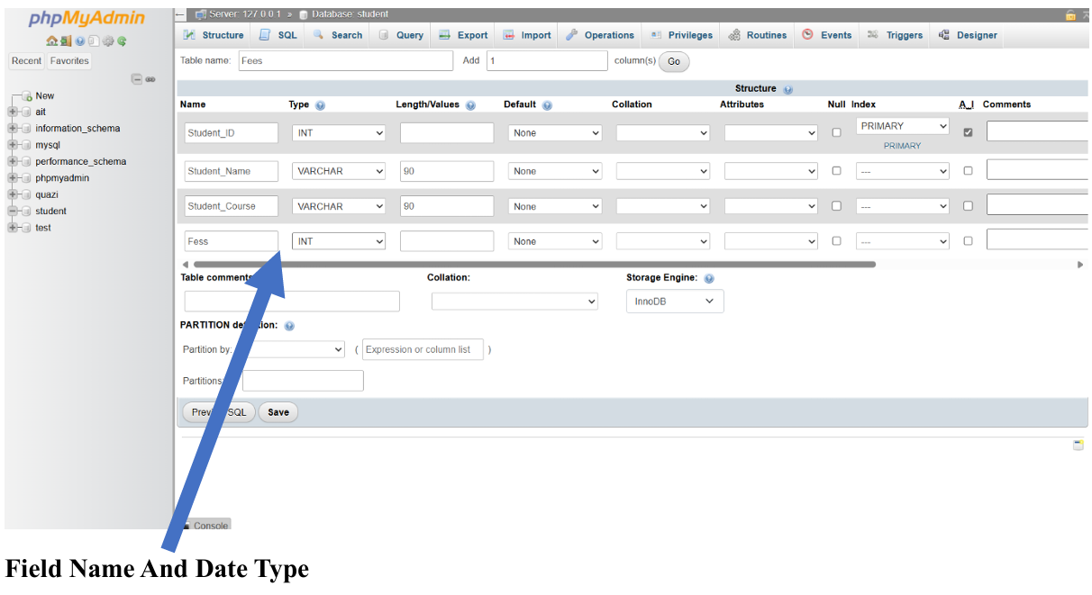This screenshot has width=1092, height=595.
Task: Click the server icon in breadcrumb
Action: [200, 14]
